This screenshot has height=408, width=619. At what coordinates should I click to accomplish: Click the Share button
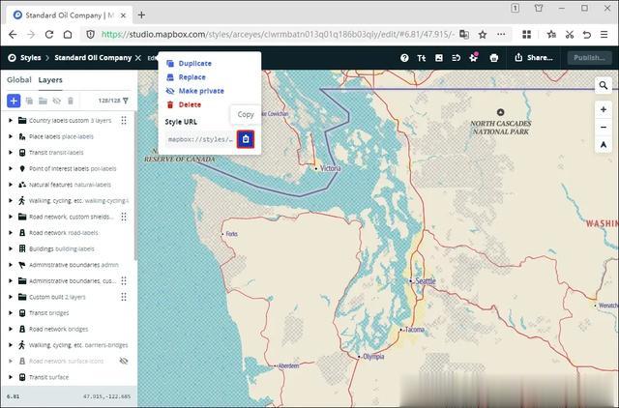(534, 58)
